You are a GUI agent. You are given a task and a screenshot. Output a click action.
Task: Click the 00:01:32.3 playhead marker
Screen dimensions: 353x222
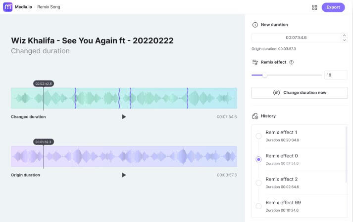44,142
